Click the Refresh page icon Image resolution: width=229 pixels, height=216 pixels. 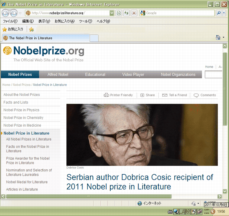126,13
